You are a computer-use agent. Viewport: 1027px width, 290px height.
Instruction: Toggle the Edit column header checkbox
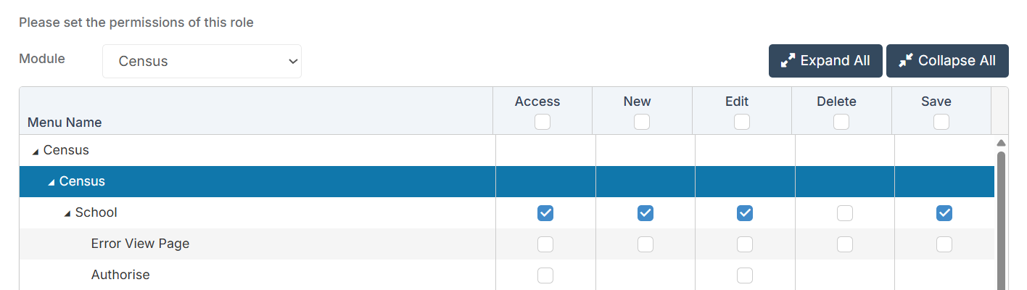pyautogui.click(x=741, y=123)
